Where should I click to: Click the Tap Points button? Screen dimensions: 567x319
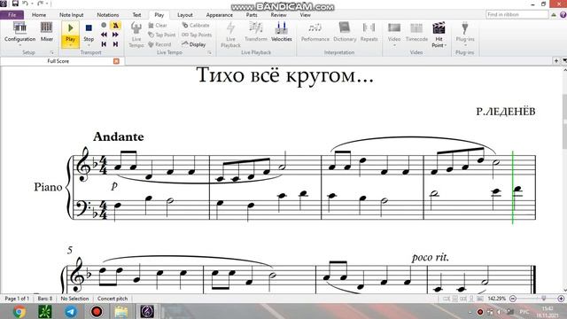[197, 35]
